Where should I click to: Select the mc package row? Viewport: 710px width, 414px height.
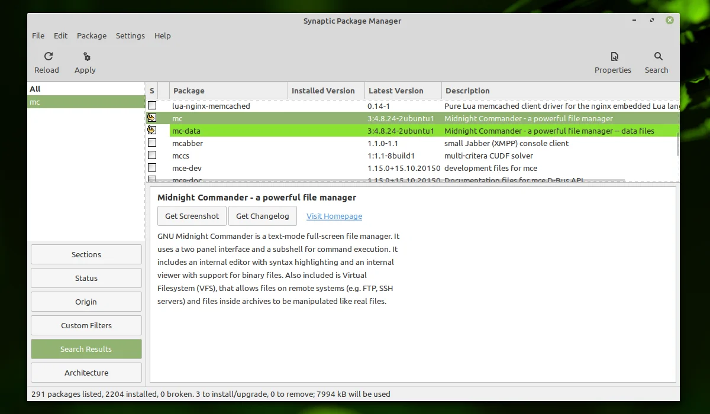(412, 118)
